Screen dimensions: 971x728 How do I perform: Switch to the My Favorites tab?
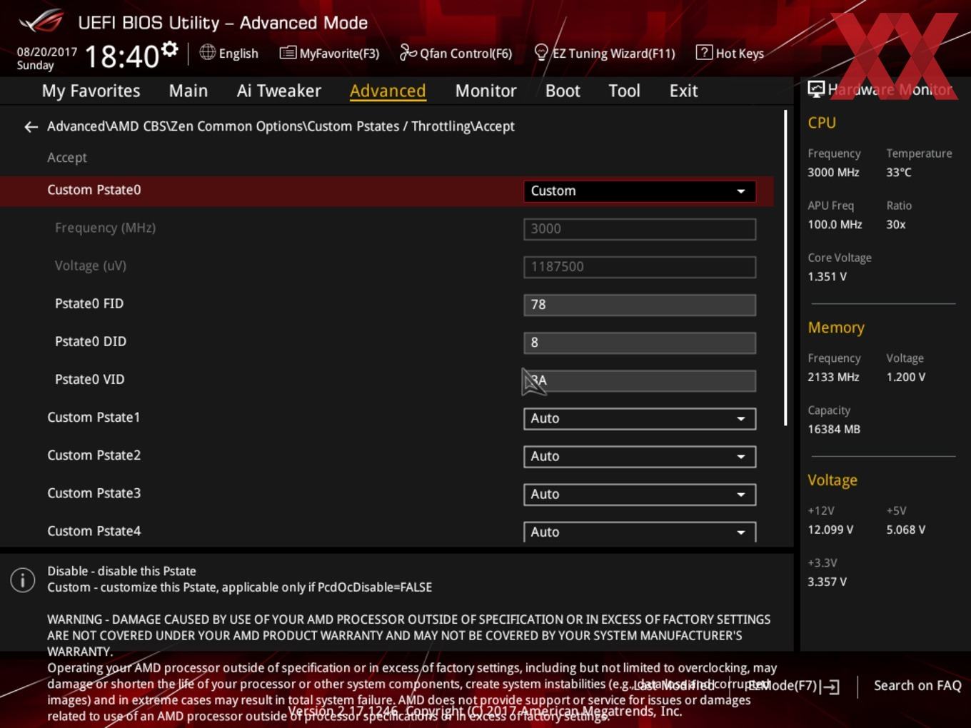click(x=91, y=91)
